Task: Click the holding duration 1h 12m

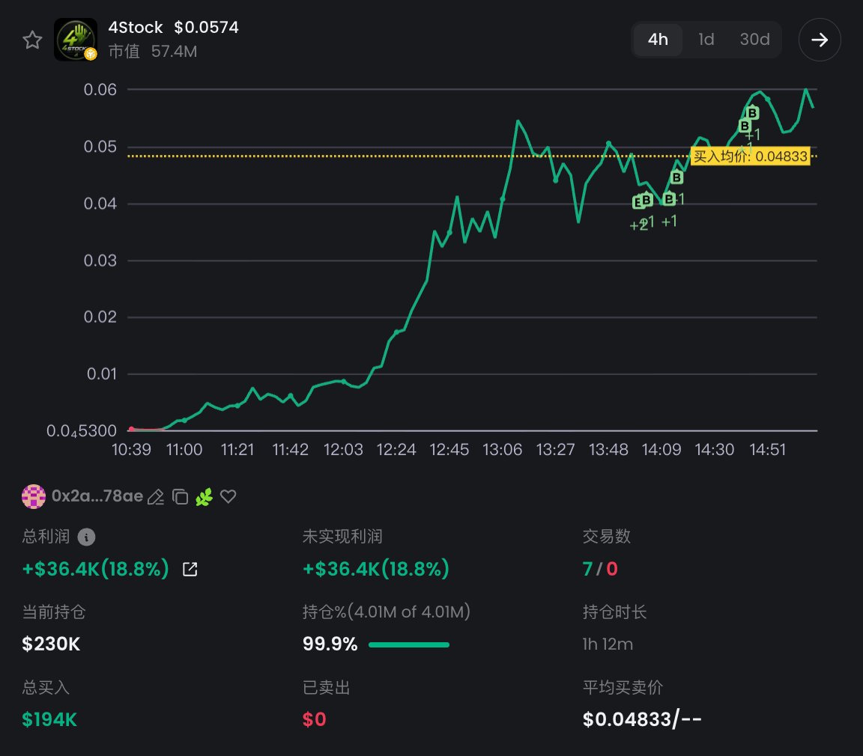Action: coord(608,644)
